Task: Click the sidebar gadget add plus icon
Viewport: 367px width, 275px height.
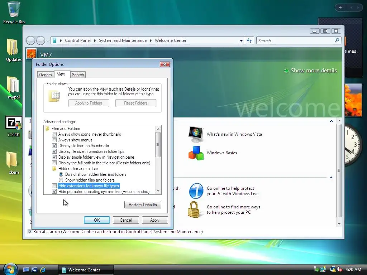Action: pos(340,8)
